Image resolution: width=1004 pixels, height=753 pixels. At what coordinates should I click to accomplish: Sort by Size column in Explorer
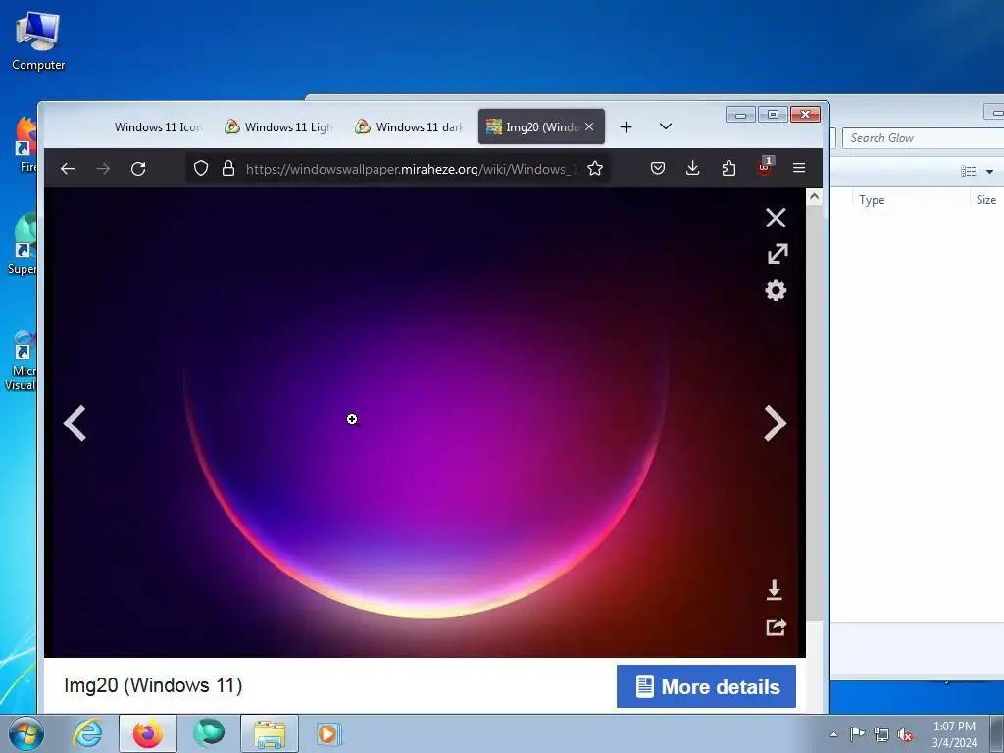pos(986,200)
